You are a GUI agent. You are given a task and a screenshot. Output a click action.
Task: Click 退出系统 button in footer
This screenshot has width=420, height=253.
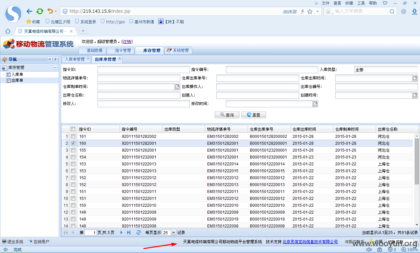(13, 242)
